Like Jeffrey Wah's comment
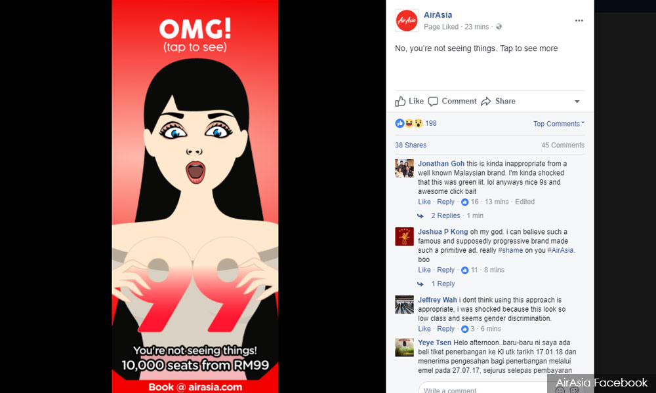This screenshot has height=393, width=656. pyautogui.click(x=424, y=329)
